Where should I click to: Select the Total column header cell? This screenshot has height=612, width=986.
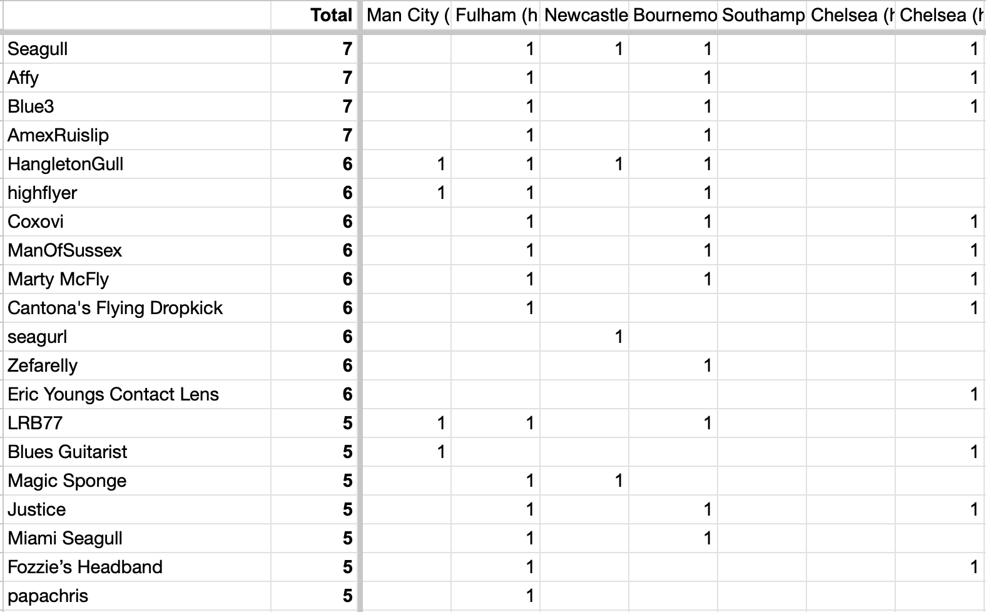click(x=314, y=15)
